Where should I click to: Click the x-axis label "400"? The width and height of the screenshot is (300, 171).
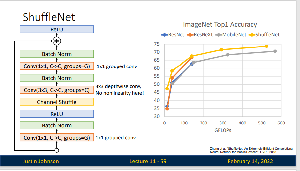[242, 123]
